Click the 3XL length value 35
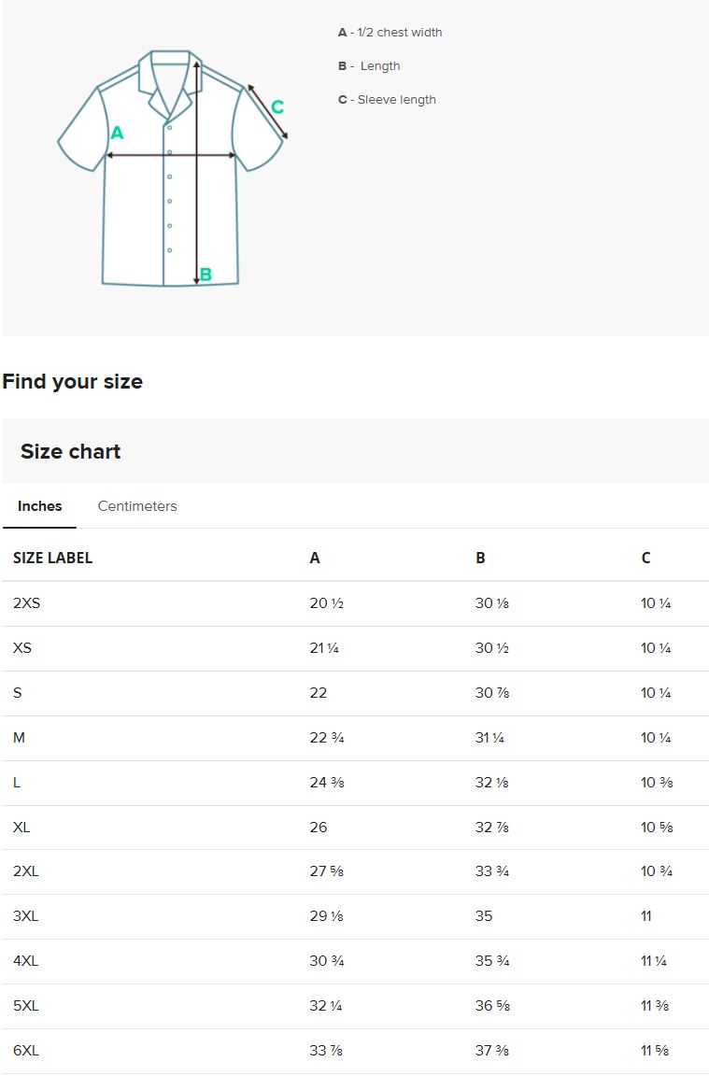The width and height of the screenshot is (709, 1090). 484,916
